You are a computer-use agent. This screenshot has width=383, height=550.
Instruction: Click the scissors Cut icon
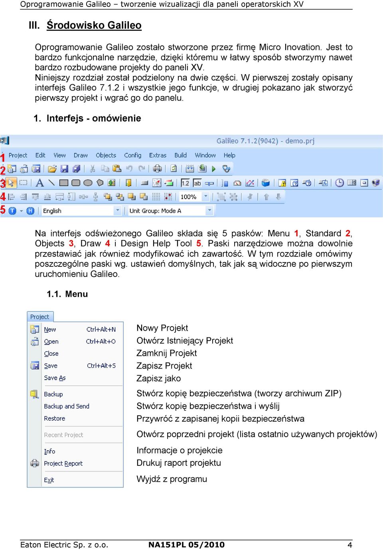point(92,169)
